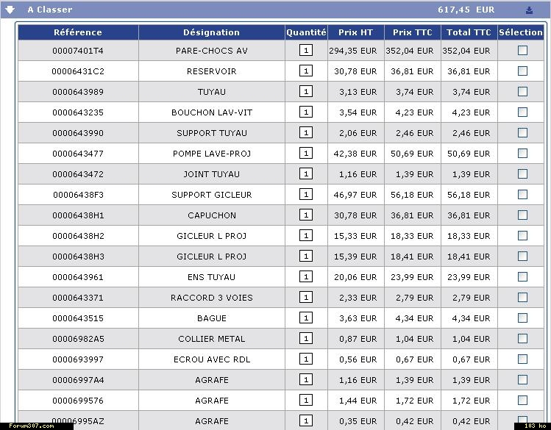Collapse the A Classer section arrow
The image size is (551, 430).
(10, 10)
